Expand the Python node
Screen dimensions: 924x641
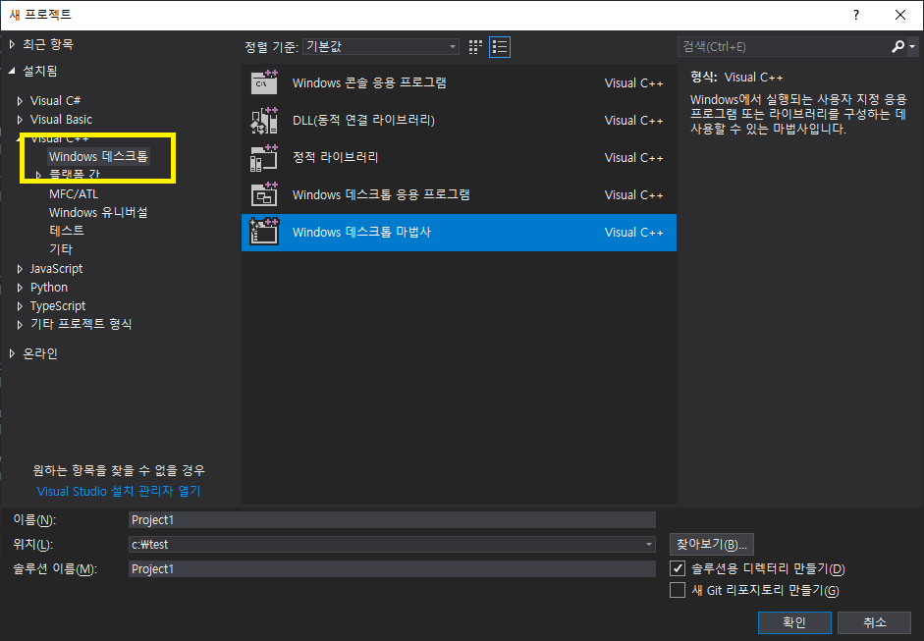coord(20,288)
